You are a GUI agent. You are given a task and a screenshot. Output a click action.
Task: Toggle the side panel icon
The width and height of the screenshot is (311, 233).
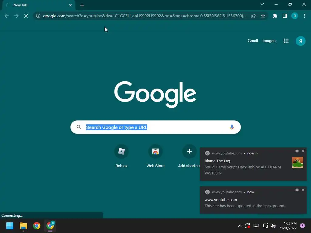point(285,16)
